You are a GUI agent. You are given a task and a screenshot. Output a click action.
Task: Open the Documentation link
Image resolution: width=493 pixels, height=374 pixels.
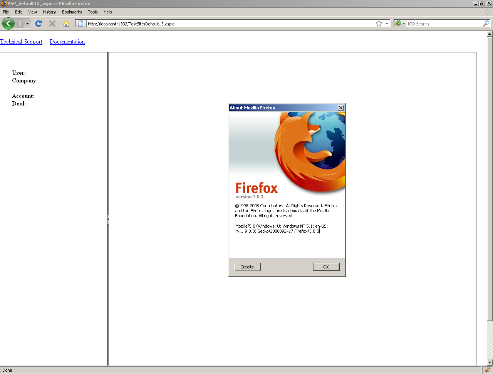tap(67, 42)
